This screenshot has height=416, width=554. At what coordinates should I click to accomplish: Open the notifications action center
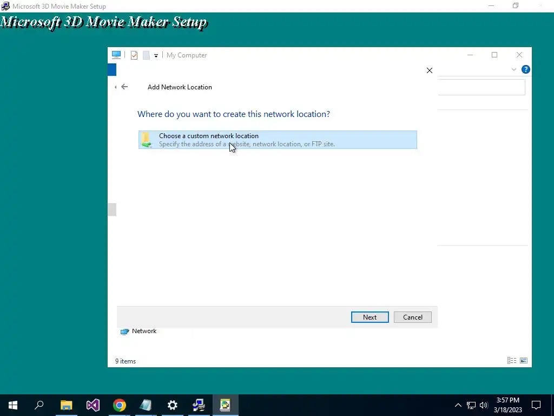tap(536, 405)
